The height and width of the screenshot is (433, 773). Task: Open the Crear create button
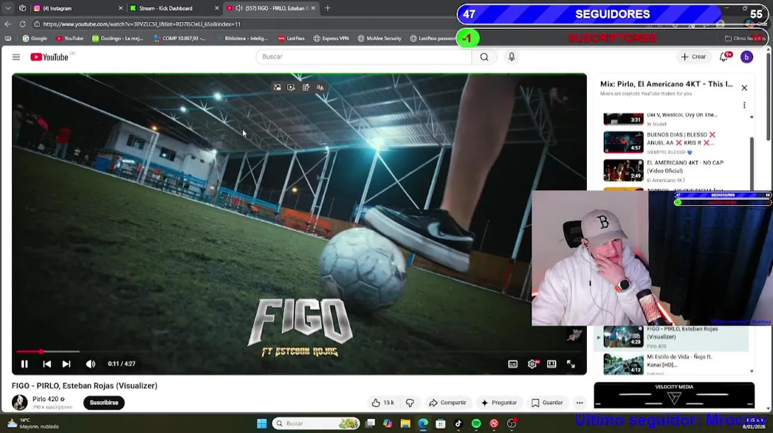pos(694,57)
